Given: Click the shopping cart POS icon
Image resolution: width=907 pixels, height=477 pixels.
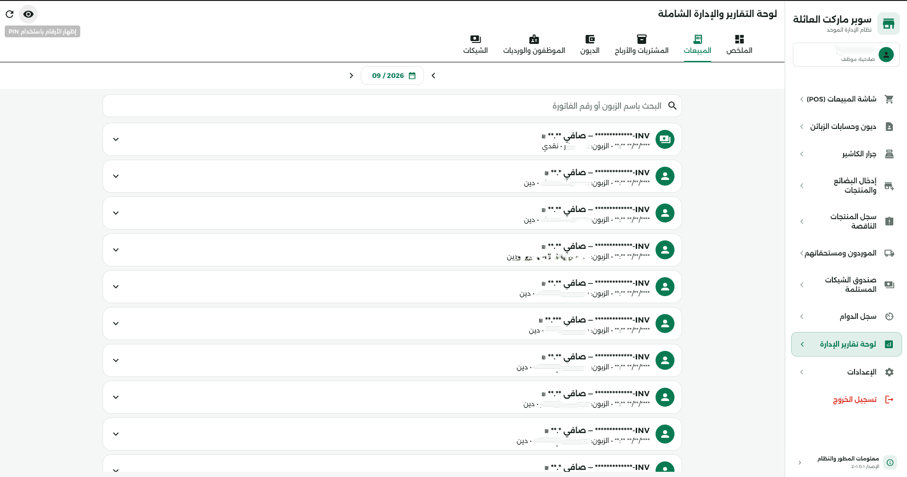Looking at the screenshot, I should point(889,99).
